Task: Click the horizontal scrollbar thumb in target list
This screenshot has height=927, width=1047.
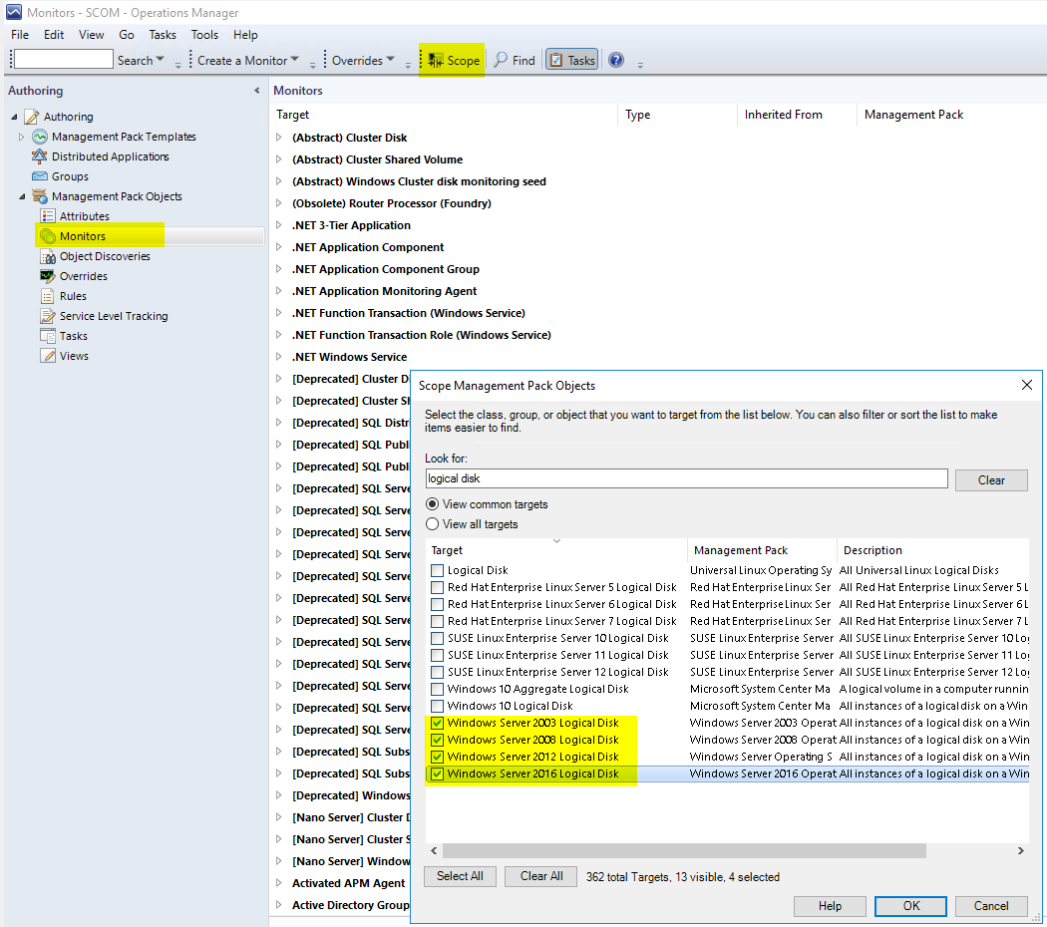Action: pos(684,850)
